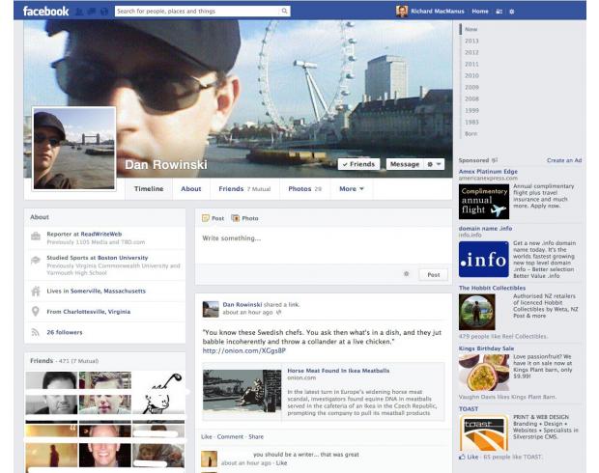Share the Ikea meatballs post
The image size is (599, 473).
(x=256, y=436)
